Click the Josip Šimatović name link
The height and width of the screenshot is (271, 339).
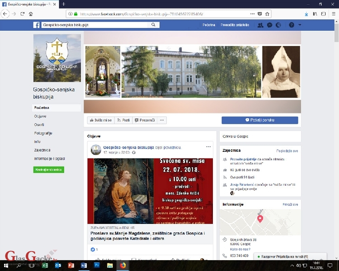tap(242, 185)
